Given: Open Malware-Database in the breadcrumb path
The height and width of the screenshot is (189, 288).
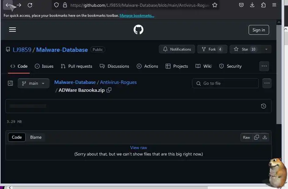Looking at the screenshot, I should pyautogui.click(x=75, y=82).
